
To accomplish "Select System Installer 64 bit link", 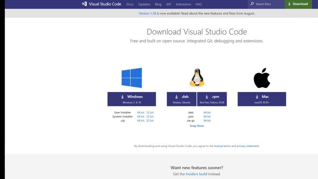I will pos(141,116).
